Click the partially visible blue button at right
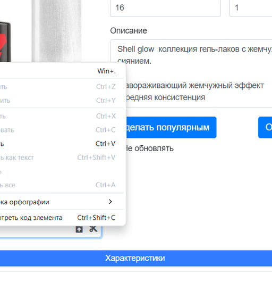 [x=265, y=127]
